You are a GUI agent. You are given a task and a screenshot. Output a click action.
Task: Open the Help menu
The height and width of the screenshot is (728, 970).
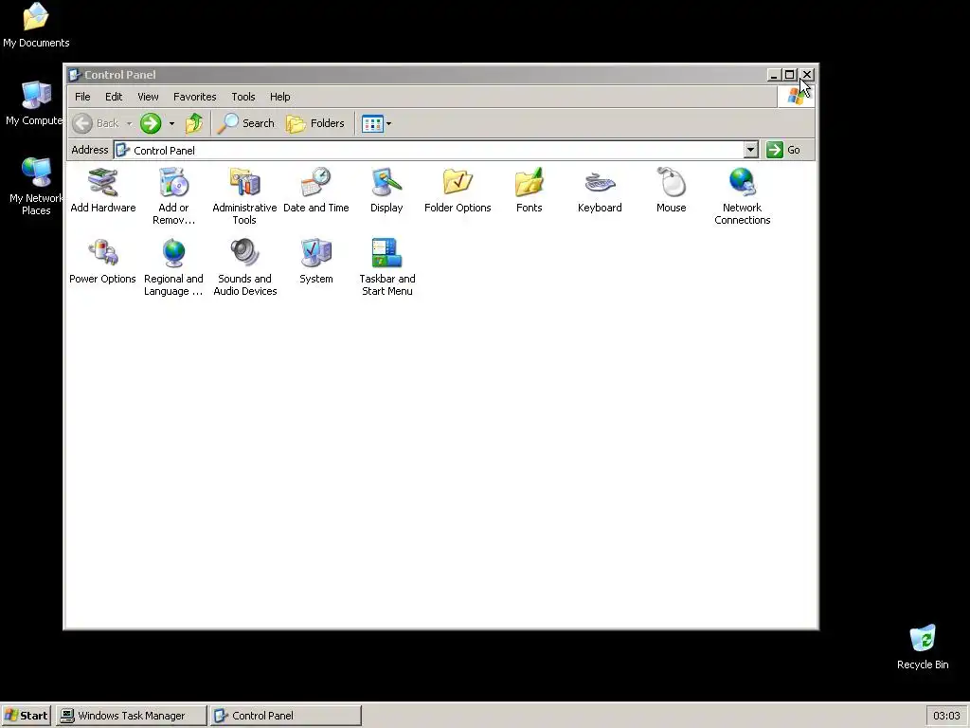279,97
